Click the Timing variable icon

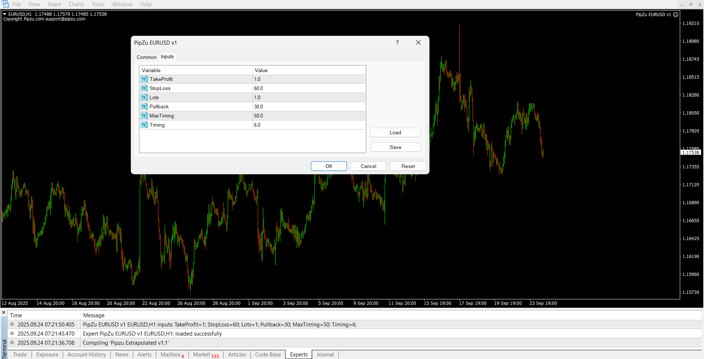[144, 125]
